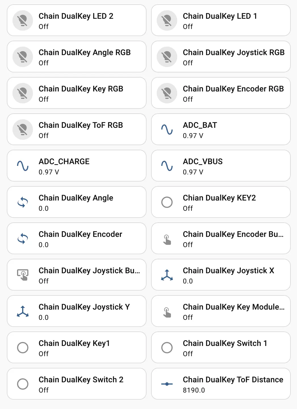Toggle the Chain DualKey Joystick RGB light icon
The image size is (297, 409).
(167, 57)
